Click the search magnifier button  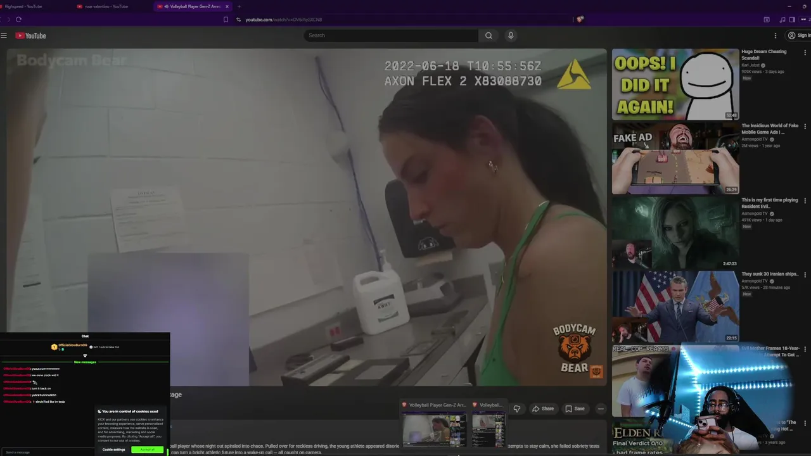pyautogui.click(x=489, y=35)
